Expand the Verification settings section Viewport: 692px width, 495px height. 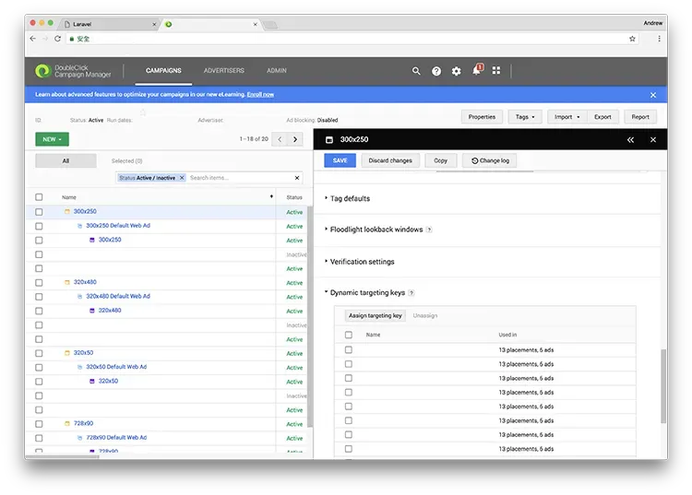click(x=362, y=262)
